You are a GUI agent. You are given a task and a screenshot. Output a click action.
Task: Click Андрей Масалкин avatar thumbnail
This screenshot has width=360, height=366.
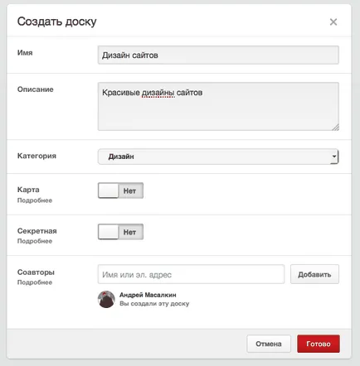coord(106,299)
